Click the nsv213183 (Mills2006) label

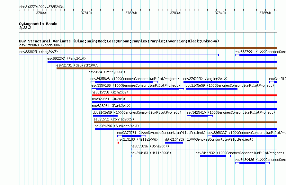(x=138, y=139)
